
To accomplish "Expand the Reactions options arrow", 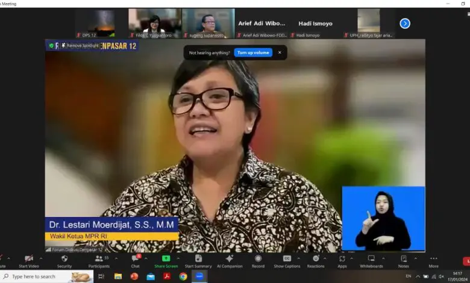I will [x=325, y=258].
